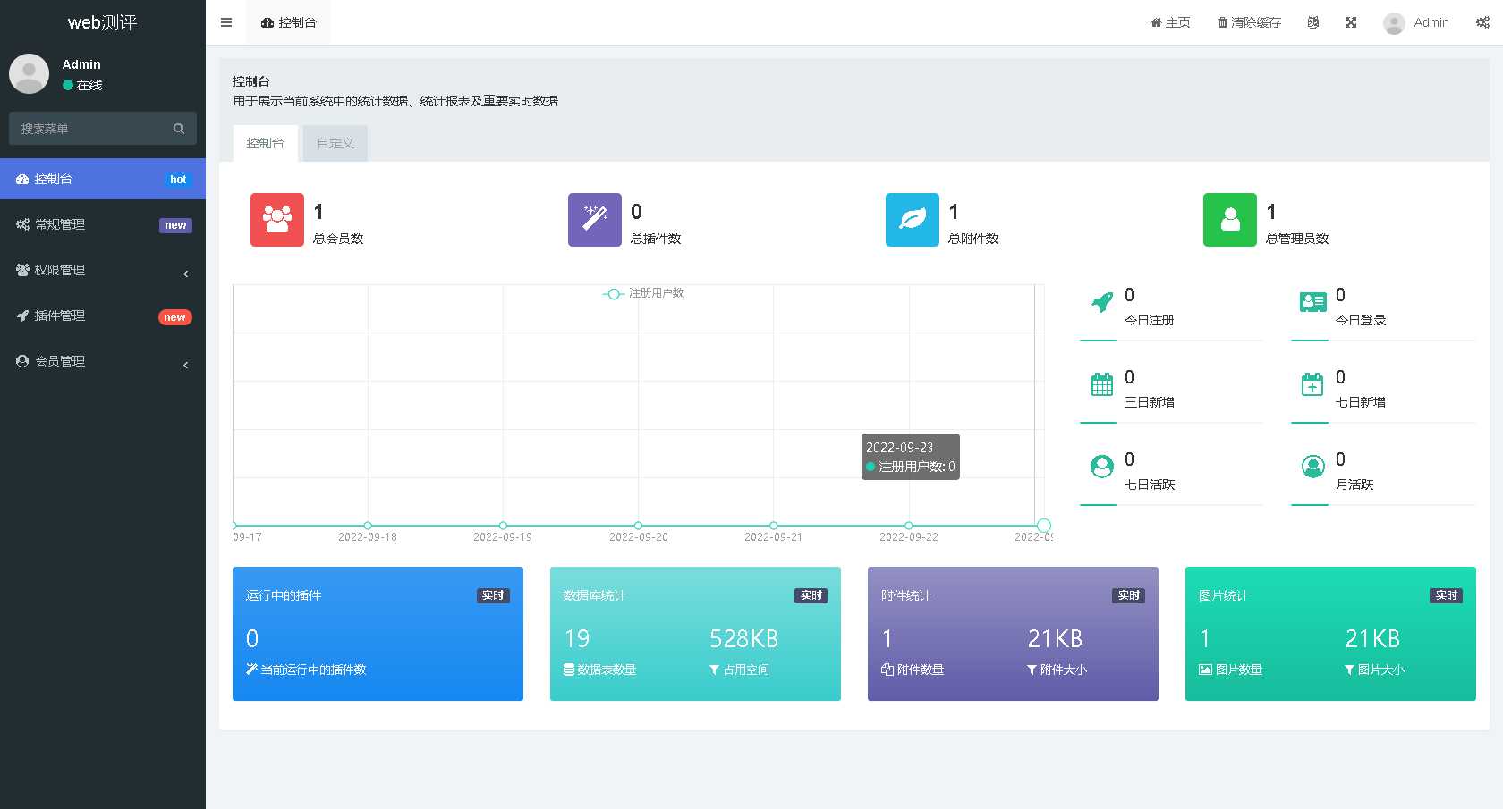Screen dimensions: 1503x809
Task: Click the 占用空间 filter icon
Action: (x=714, y=670)
